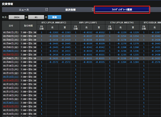Select the 01月02日(火) date row
The width and height of the screenshot is (161, 117).
pos(11,36)
